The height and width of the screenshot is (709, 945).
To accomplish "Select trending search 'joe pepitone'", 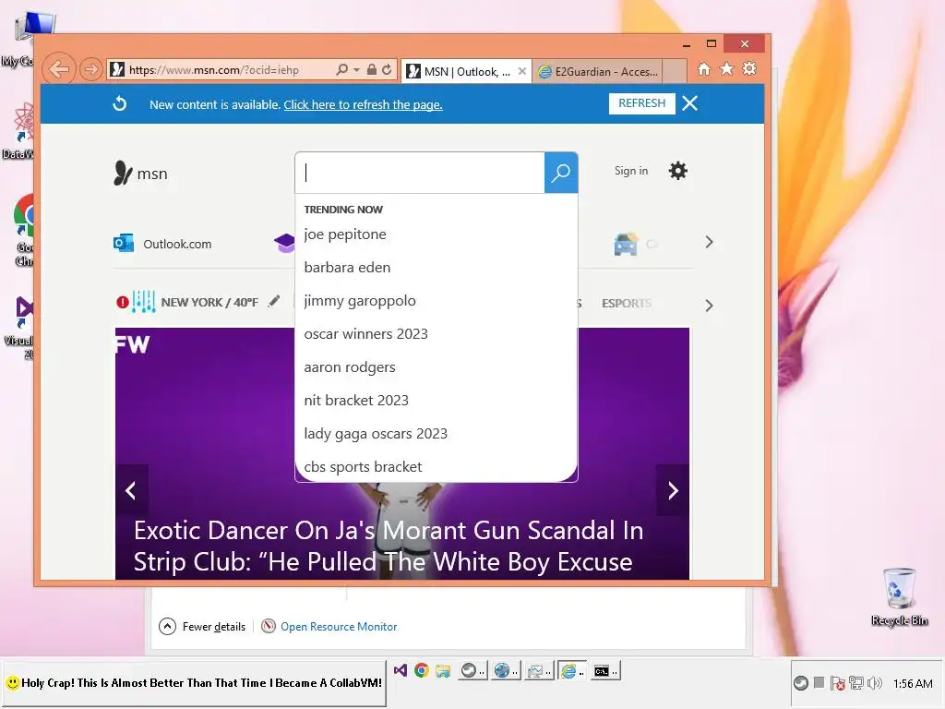I will tap(345, 234).
